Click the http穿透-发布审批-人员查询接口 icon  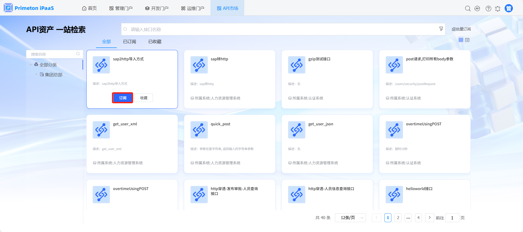point(199,194)
